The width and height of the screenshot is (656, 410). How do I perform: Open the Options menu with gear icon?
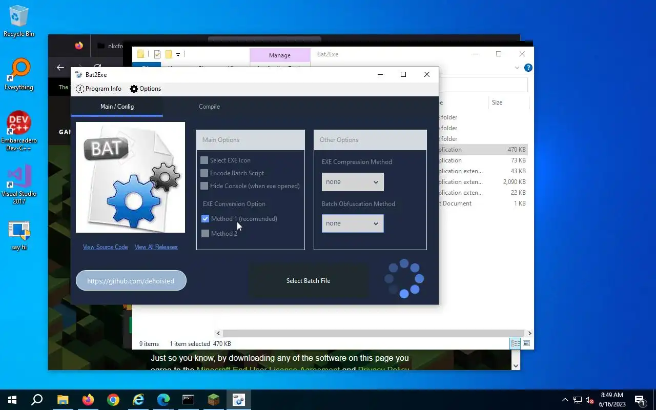pos(145,89)
